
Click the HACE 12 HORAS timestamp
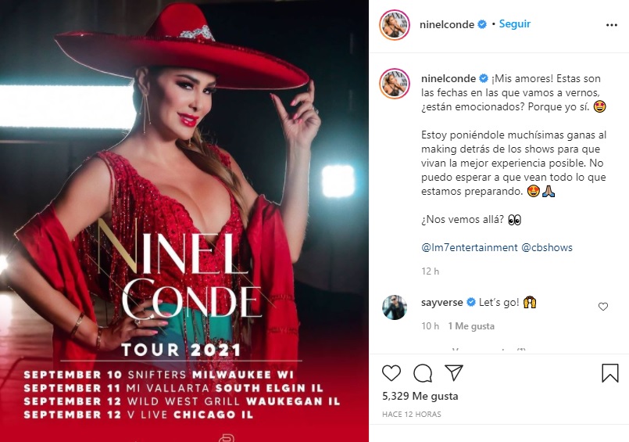click(412, 414)
